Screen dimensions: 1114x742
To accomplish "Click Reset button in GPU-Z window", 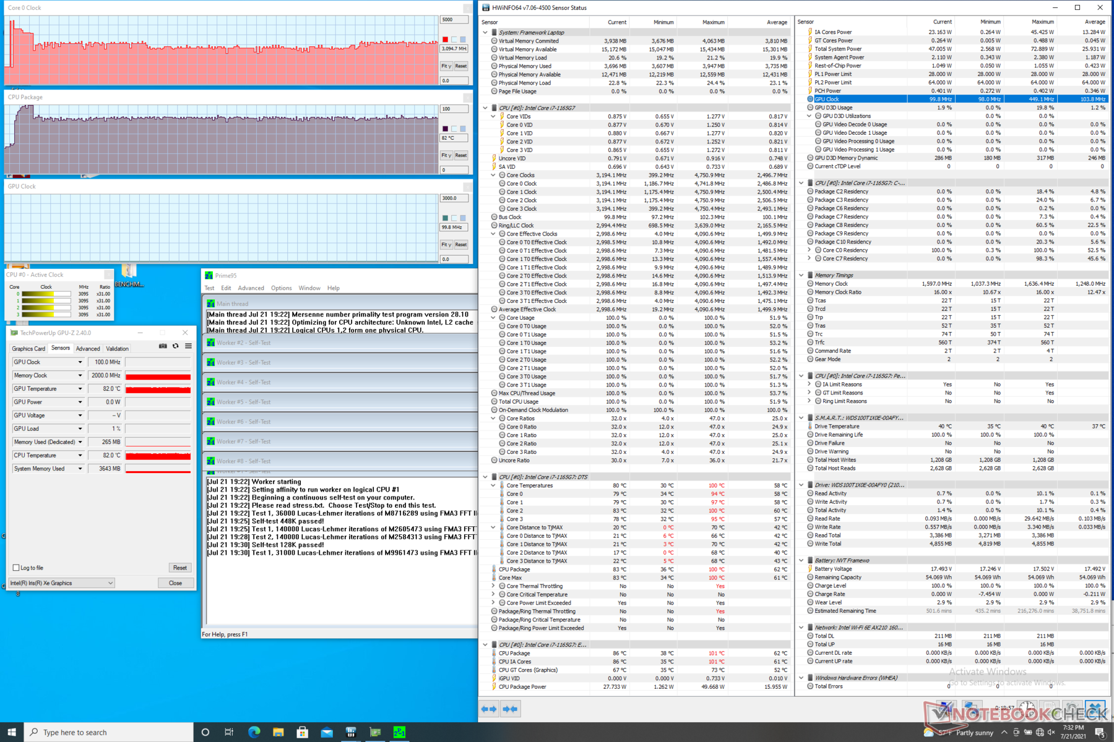I will pos(179,568).
